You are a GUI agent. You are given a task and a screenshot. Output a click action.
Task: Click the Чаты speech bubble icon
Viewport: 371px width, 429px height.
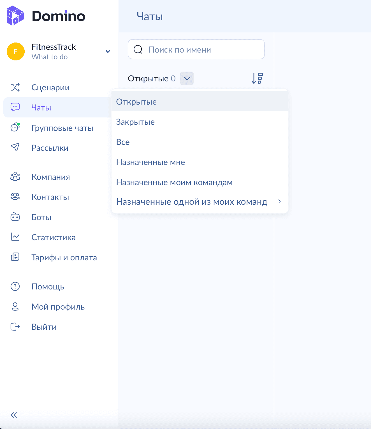pyautogui.click(x=15, y=107)
